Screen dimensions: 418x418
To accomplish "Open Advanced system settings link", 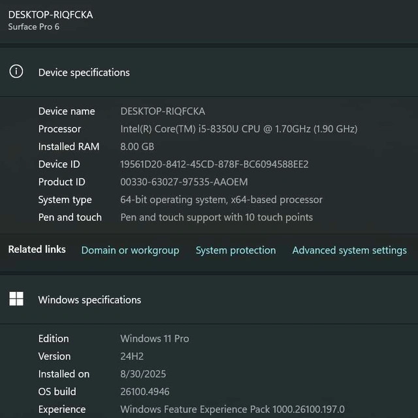I will [349, 250].
